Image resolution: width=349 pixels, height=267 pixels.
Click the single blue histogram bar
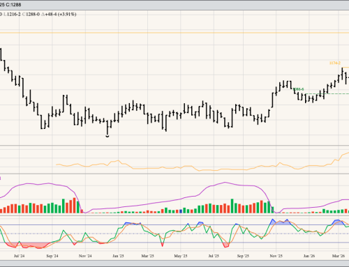point(181,211)
